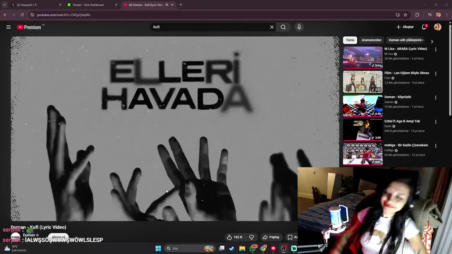Click the page vertical scrollbar
The height and width of the screenshot is (254, 452).
[x=450, y=71]
